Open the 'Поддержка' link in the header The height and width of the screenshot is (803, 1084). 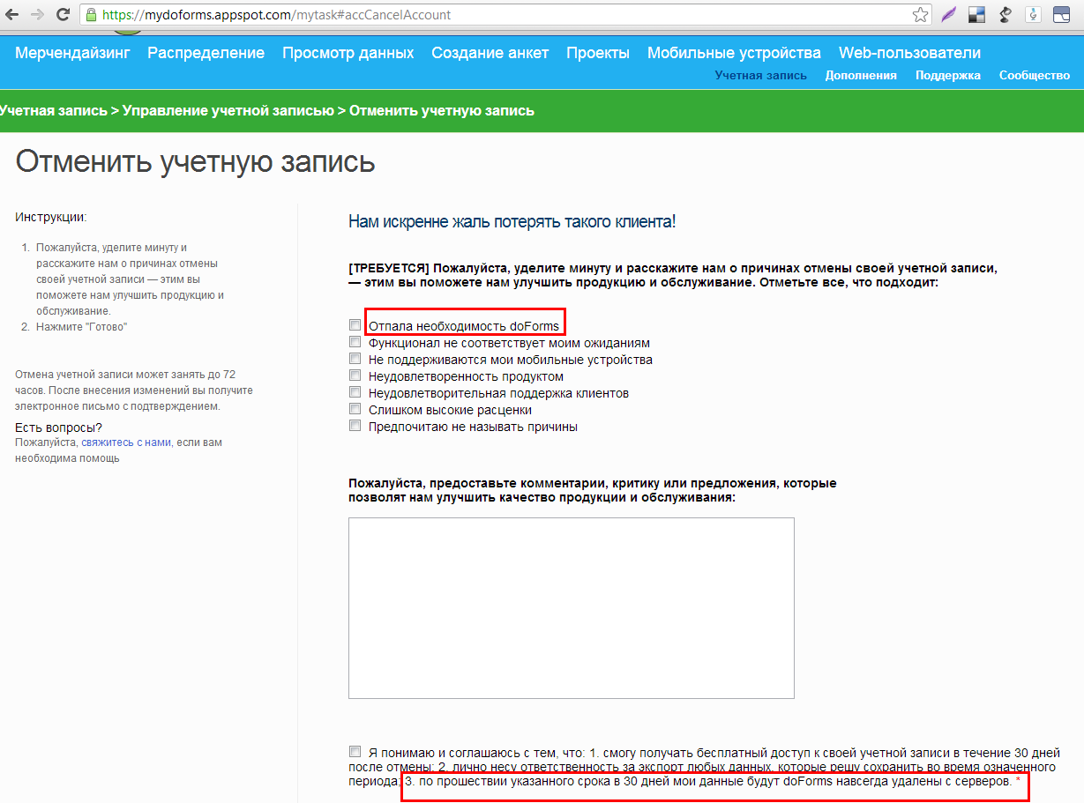[x=947, y=76]
